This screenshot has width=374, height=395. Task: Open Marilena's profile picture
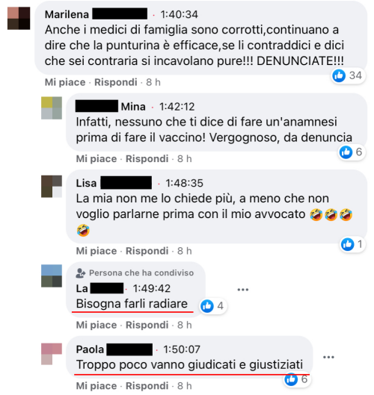[x=19, y=19]
